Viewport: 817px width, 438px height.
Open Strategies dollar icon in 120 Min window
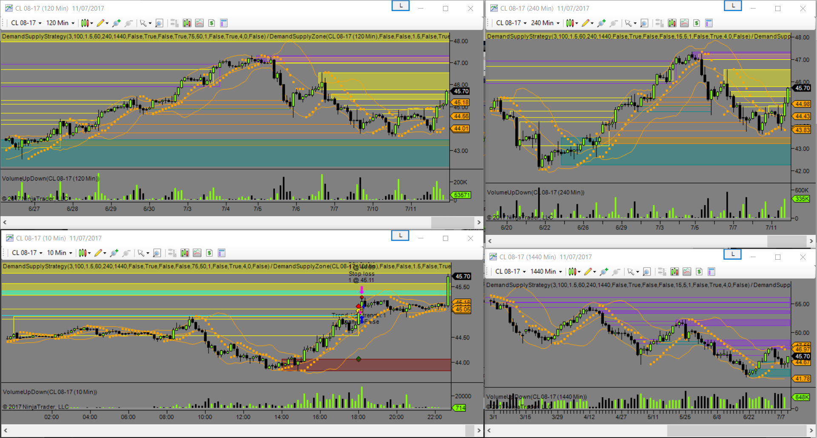click(x=211, y=23)
